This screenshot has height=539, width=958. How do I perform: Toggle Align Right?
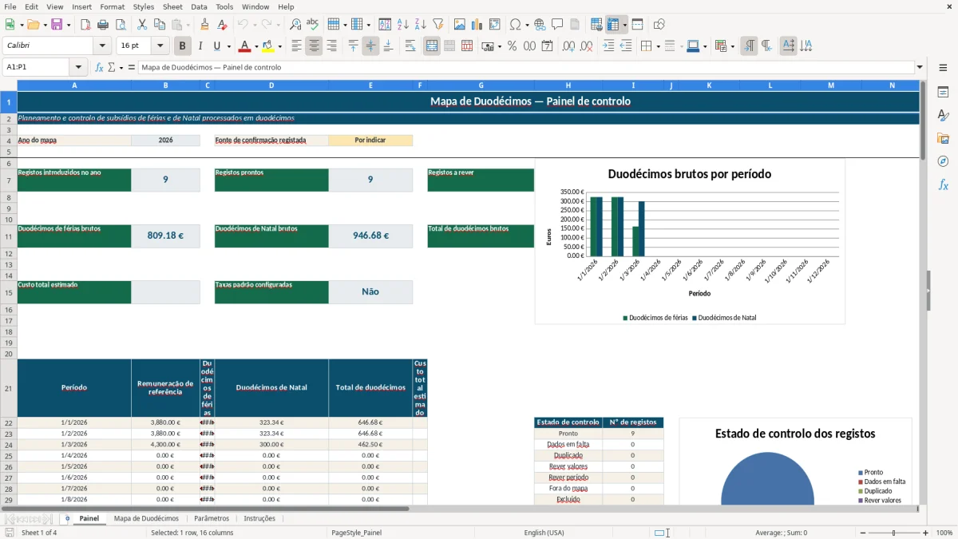(331, 46)
